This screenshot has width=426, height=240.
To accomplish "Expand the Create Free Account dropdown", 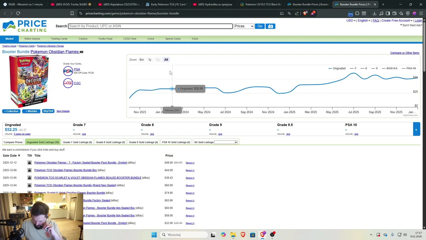I will 397,21.
